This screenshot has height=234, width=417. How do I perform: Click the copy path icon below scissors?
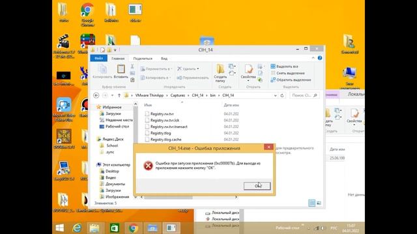point(132,73)
